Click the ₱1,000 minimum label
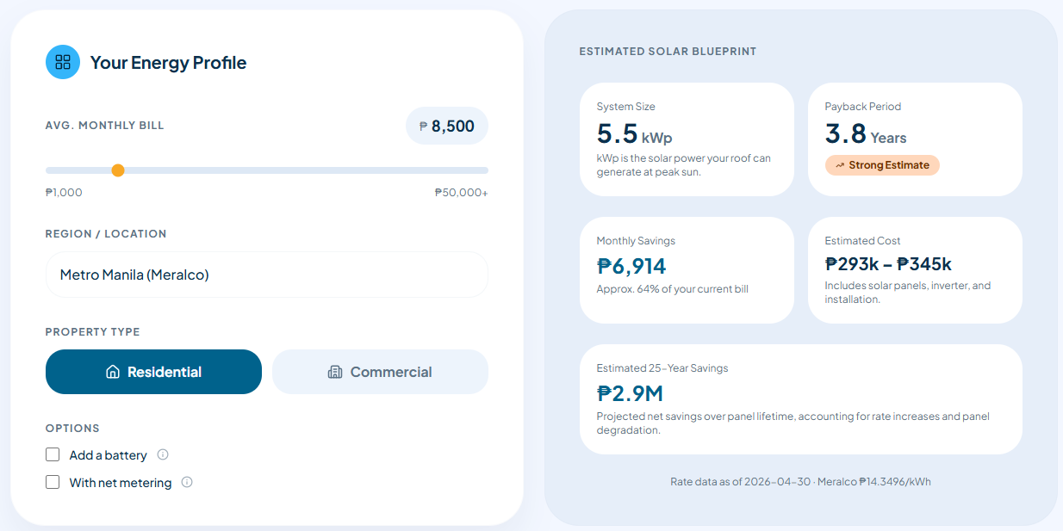1063x531 pixels. pyautogui.click(x=64, y=193)
